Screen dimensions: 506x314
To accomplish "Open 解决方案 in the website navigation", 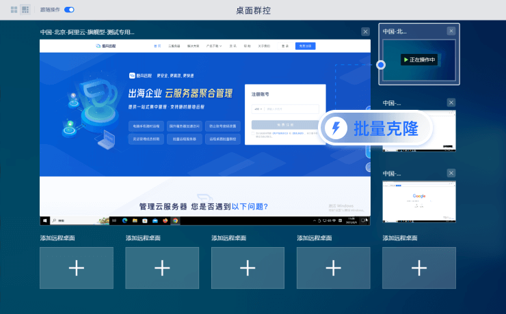I will coord(193,46).
